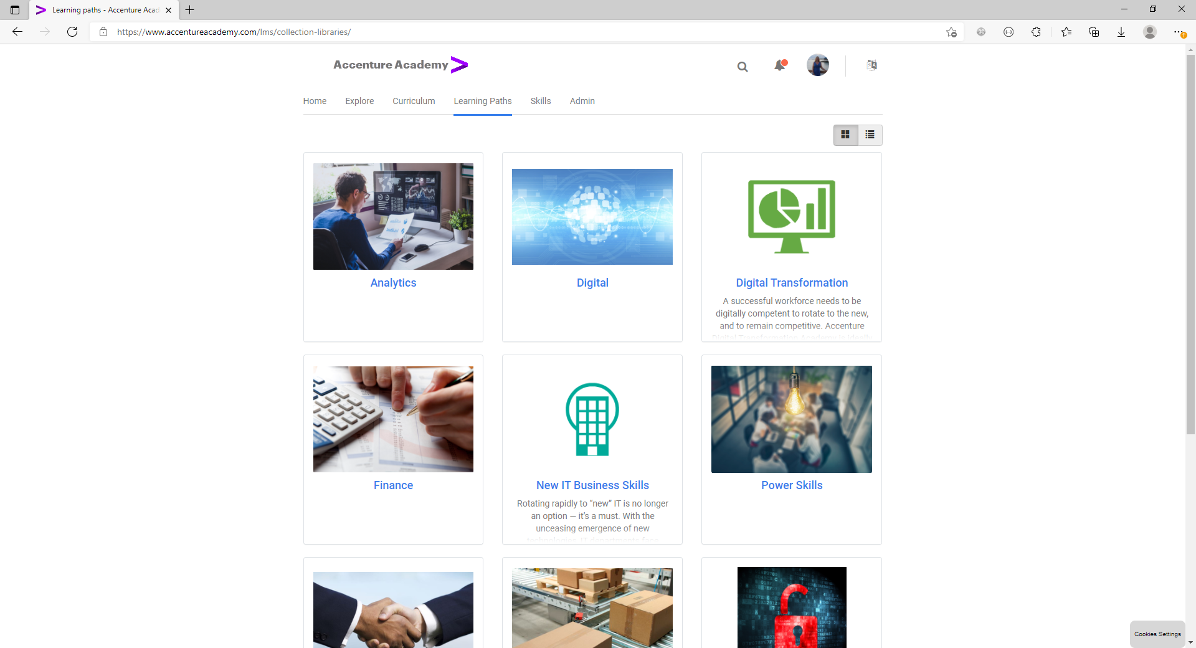Click the Analytics card thumbnail image
The image size is (1196, 648).
pyautogui.click(x=393, y=216)
